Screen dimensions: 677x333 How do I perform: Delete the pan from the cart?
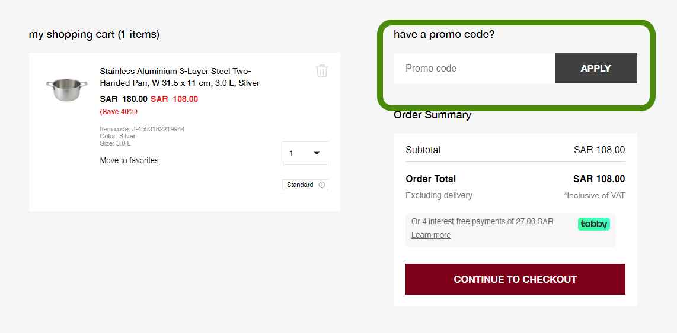(322, 71)
